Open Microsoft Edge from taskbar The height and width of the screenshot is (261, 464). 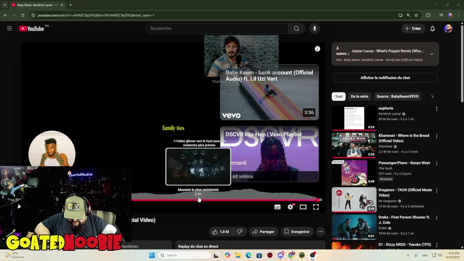pyautogui.click(x=249, y=255)
